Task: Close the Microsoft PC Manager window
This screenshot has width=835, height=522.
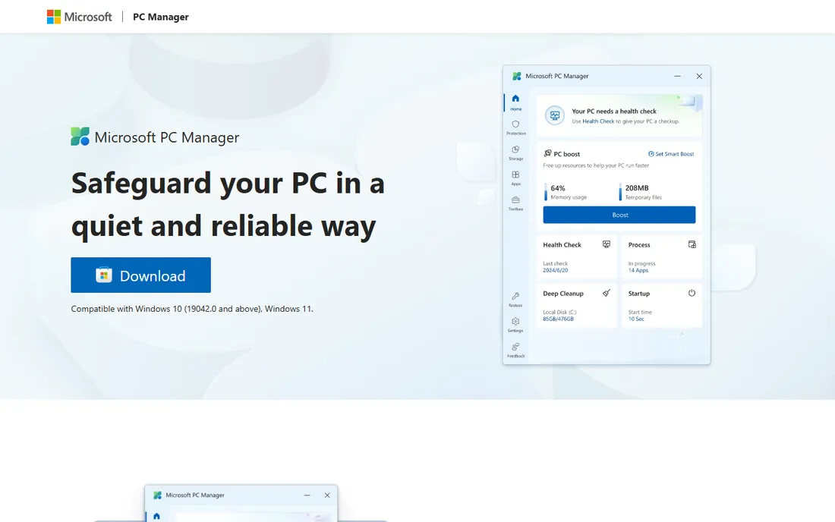Action: [x=699, y=76]
